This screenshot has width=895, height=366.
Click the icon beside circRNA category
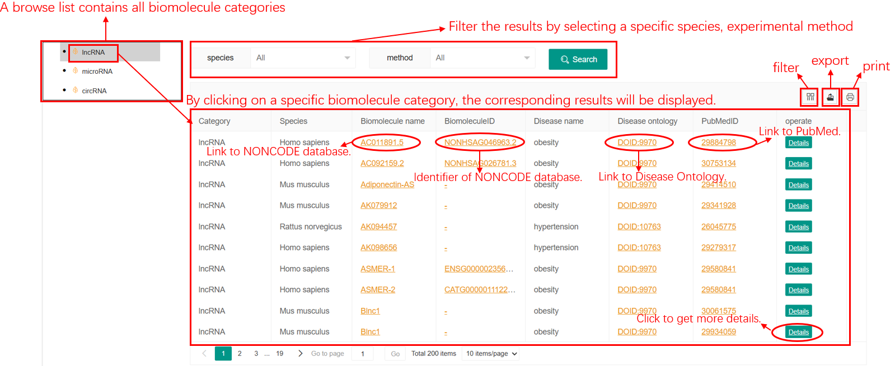tap(75, 90)
